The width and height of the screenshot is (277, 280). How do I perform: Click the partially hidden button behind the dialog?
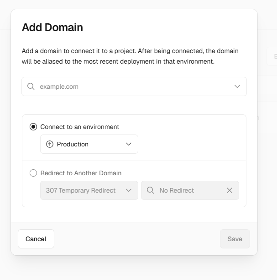[272, 56]
